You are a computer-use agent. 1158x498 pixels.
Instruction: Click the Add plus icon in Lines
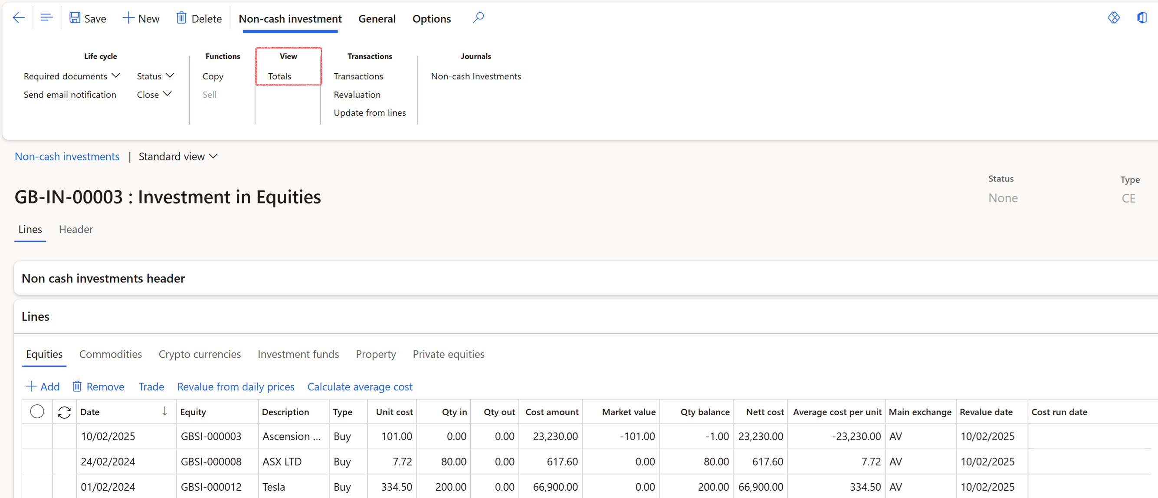coord(30,387)
